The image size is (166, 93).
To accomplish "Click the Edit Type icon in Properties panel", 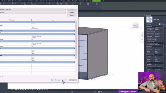I will (160, 24).
